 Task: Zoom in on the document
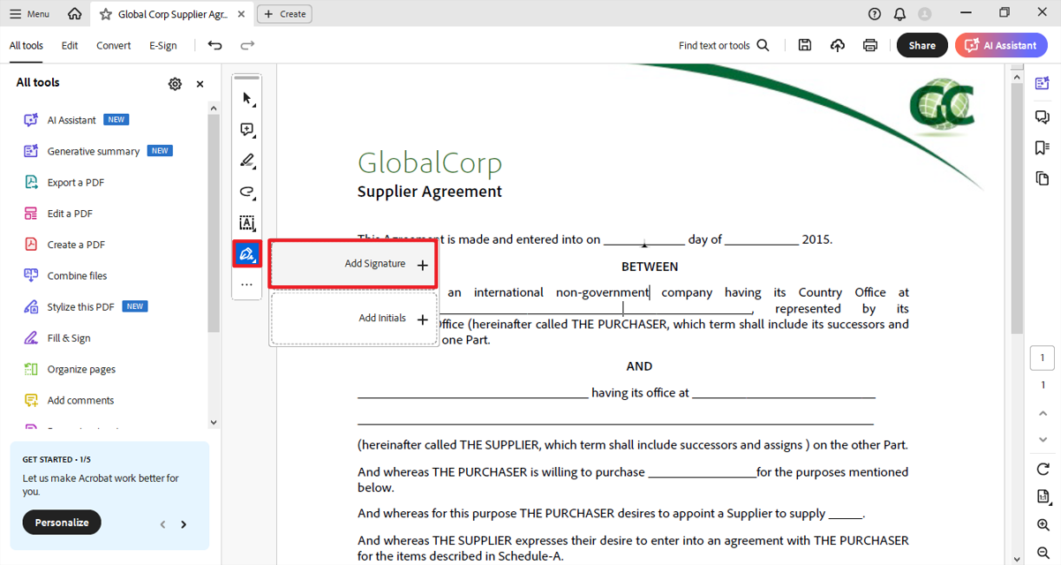click(x=1042, y=525)
